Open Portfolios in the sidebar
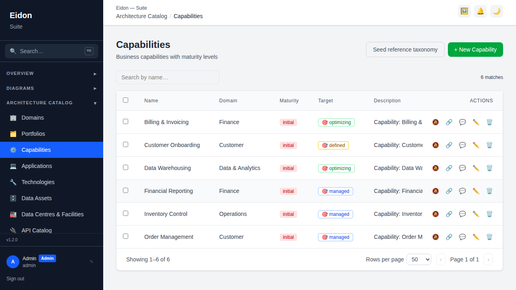Viewport: 516px width, 290px height. [52, 134]
